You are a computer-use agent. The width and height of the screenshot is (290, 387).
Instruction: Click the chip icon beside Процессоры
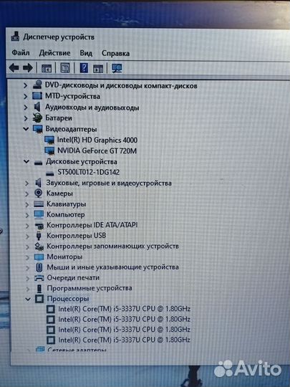39,299
